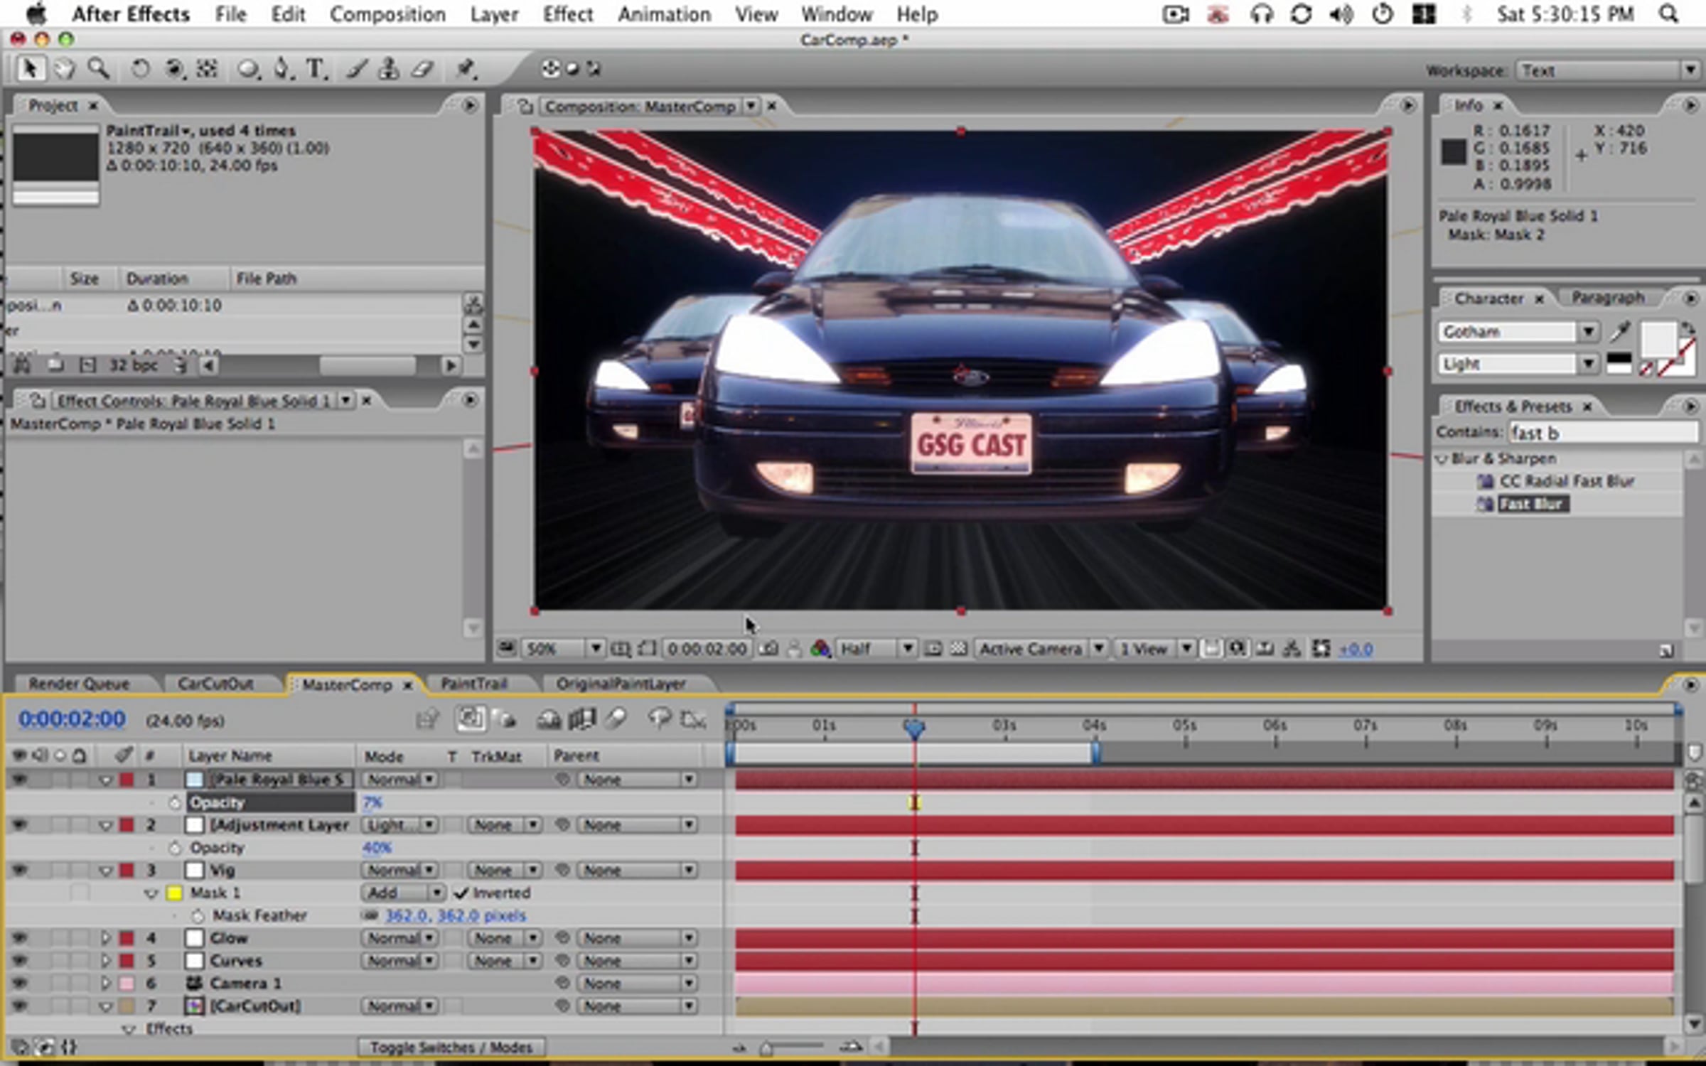Viewport: 1706px width, 1066px height.
Task: Enable Motion Blur in timeline toolbar
Action: click(617, 719)
